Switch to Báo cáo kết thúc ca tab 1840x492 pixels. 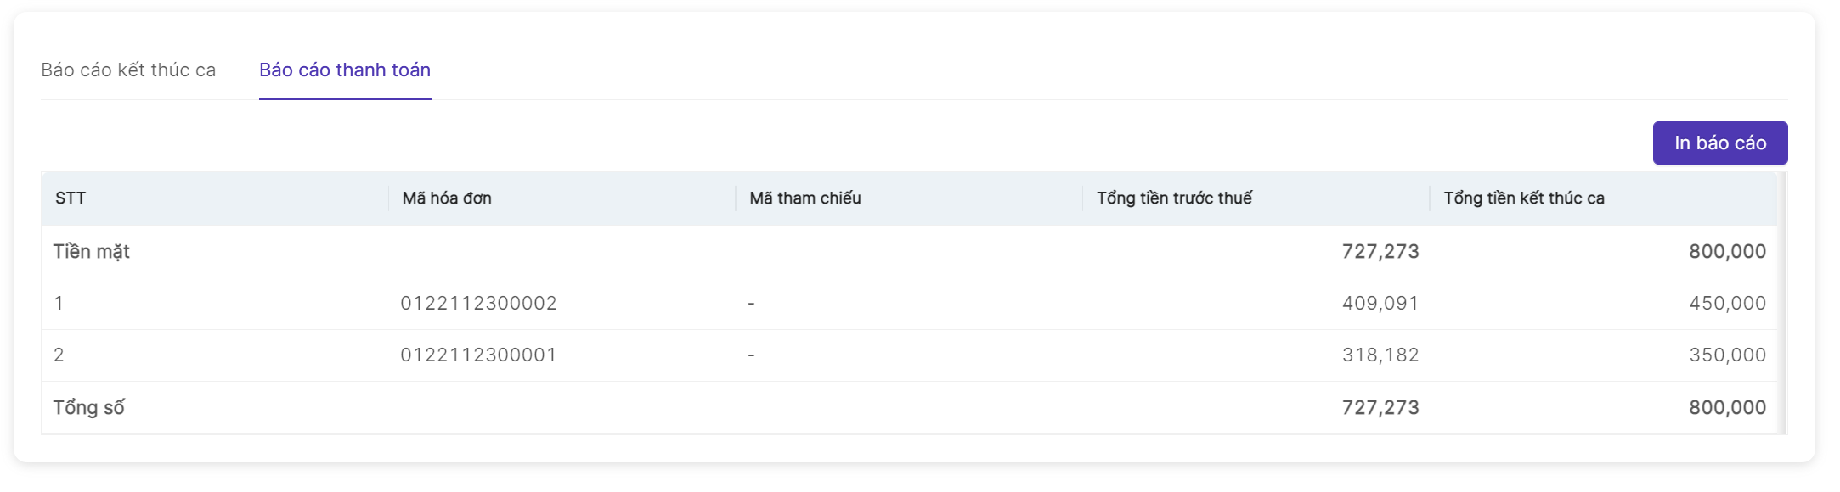coord(128,70)
